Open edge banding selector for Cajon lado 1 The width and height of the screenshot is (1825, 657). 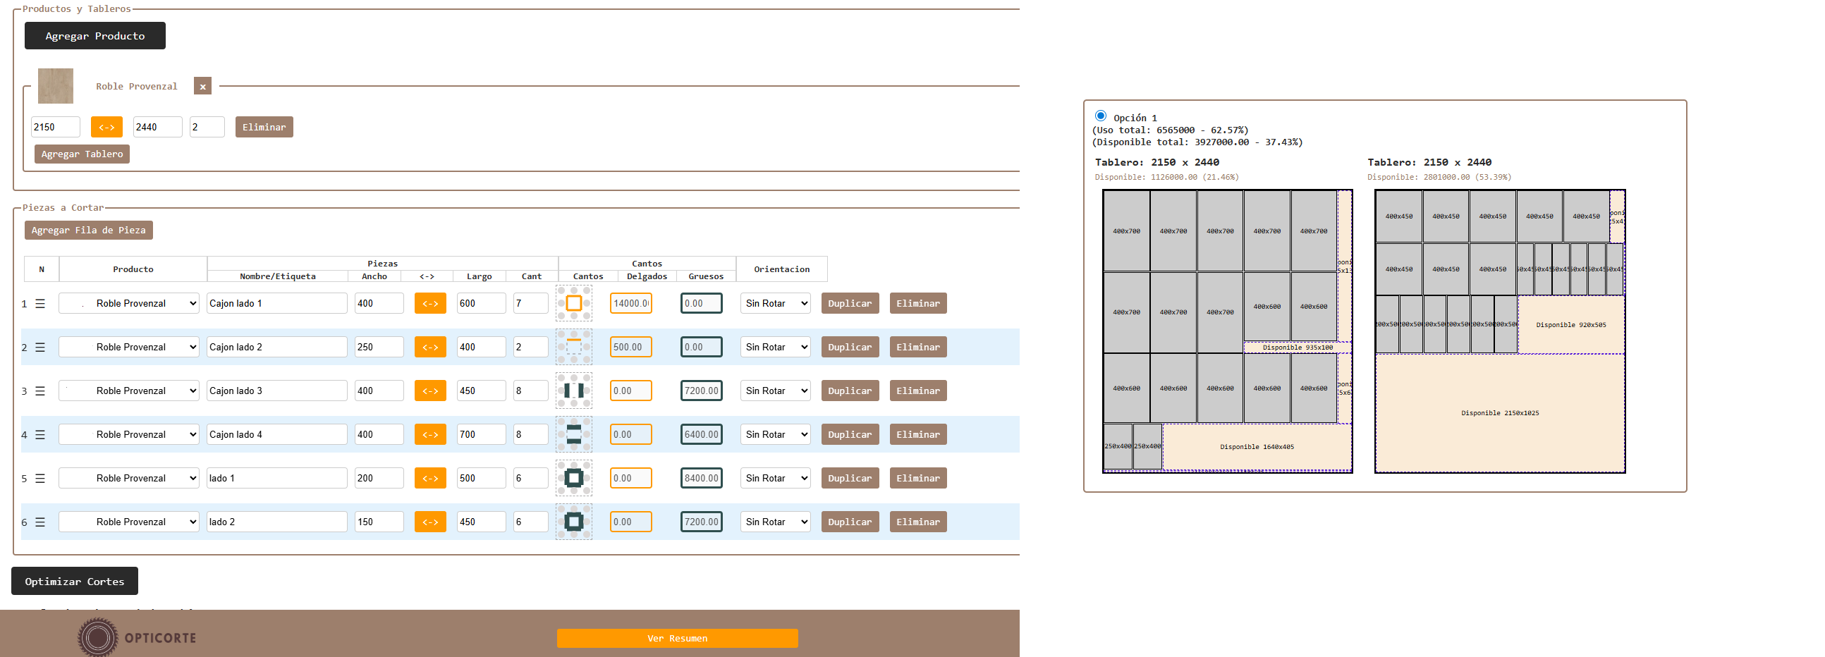tap(573, 304)
